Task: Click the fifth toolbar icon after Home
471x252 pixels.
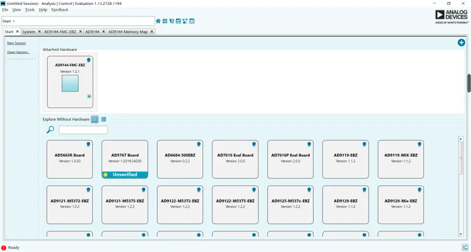Action: click(x=185, y=21)
